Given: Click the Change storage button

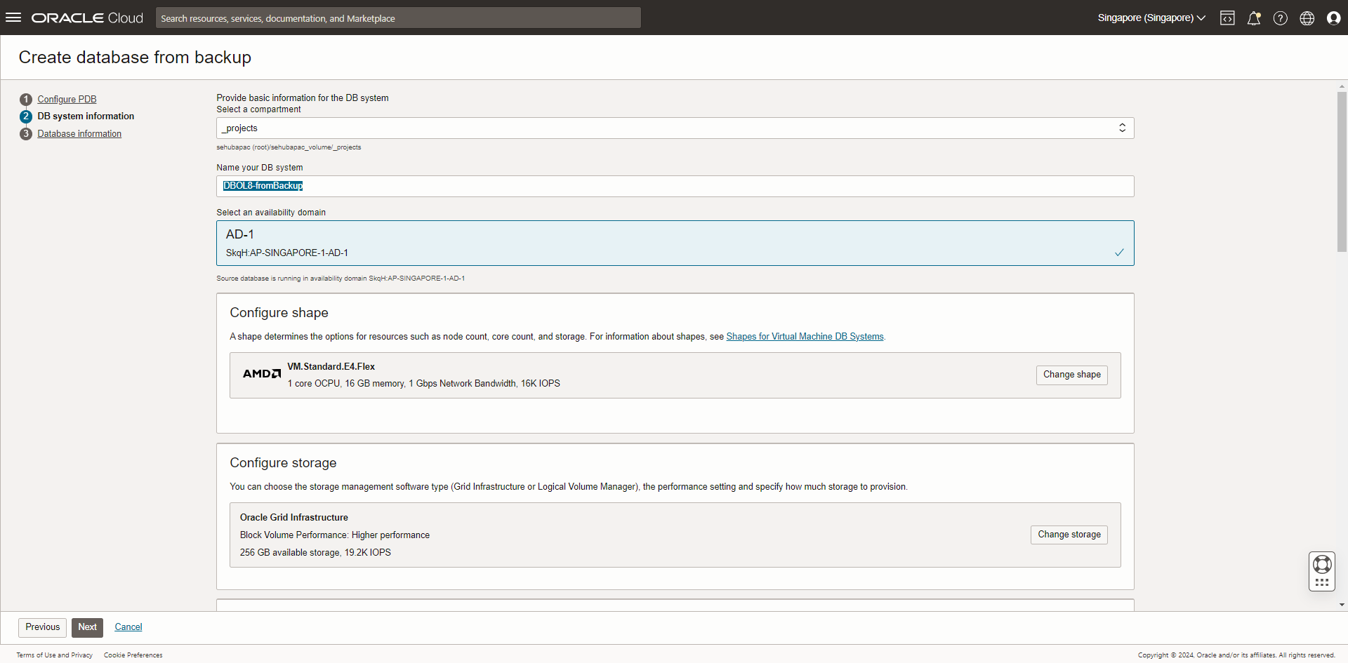Looking at the screenshot, I should 1069,535.
